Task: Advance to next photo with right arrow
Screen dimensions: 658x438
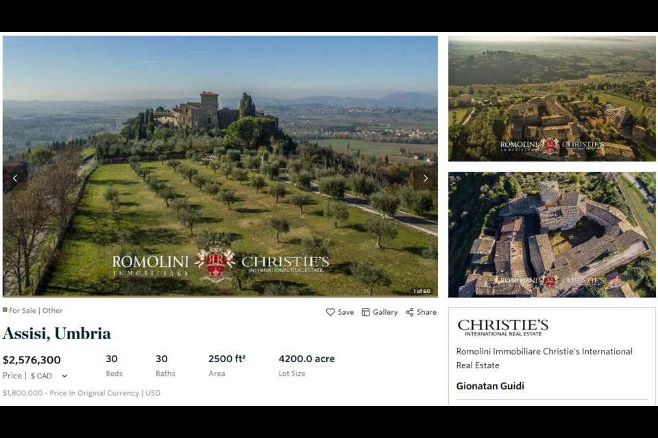Action: pos(426,178)
